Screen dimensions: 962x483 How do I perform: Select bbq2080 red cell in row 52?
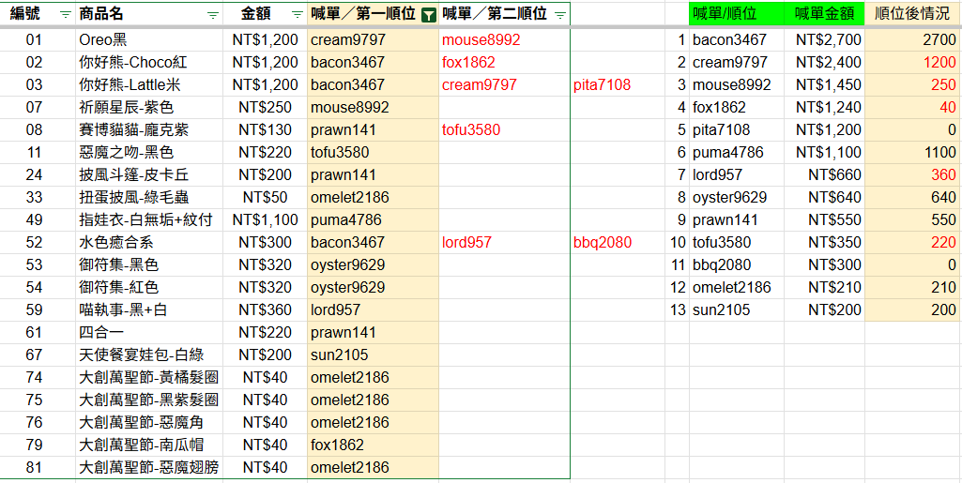[602, 243]
